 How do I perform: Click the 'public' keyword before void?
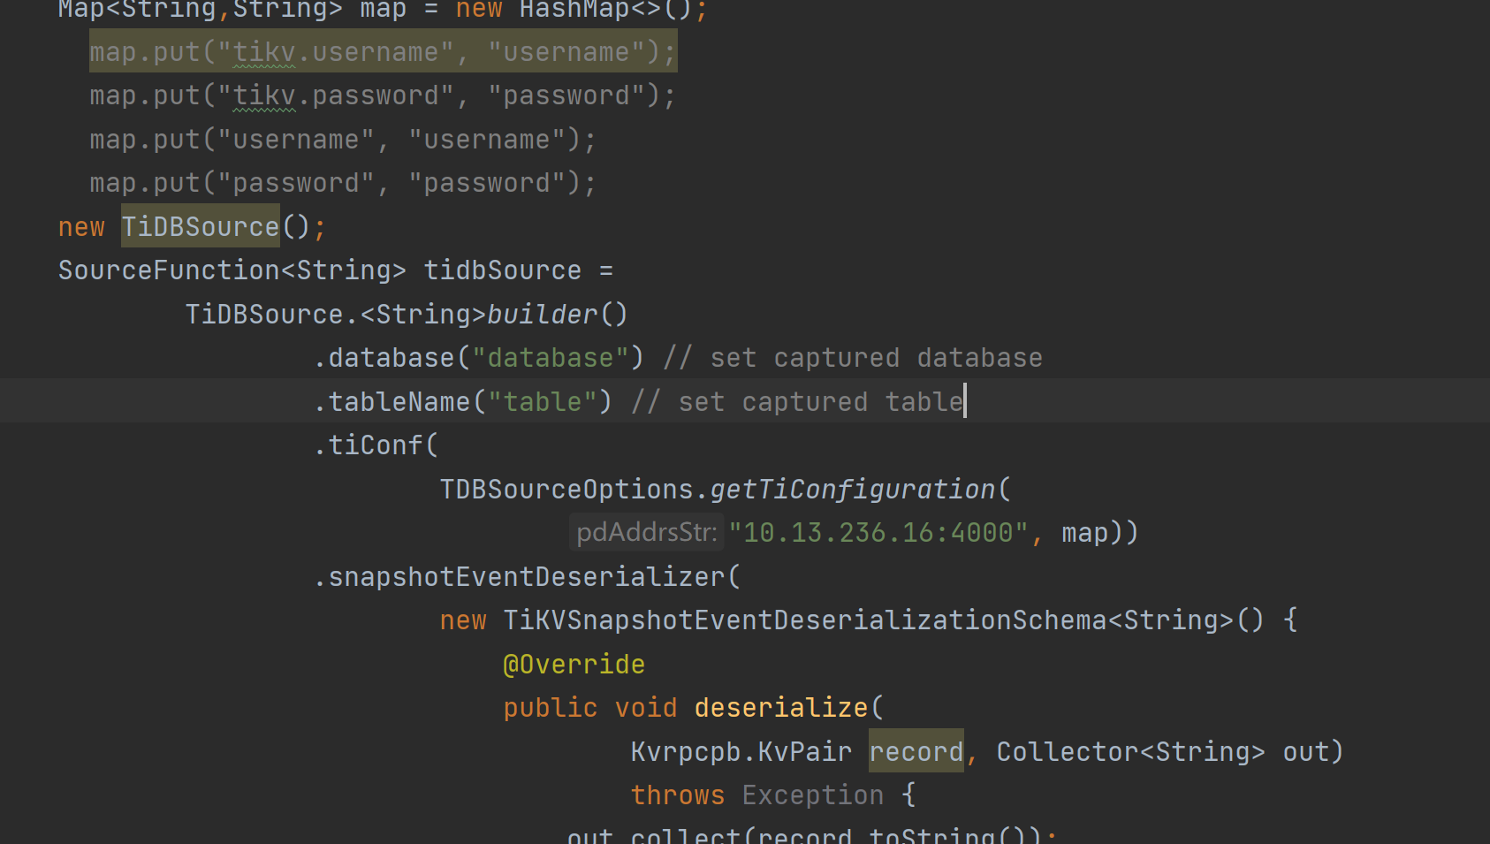(x=551, y=707)
